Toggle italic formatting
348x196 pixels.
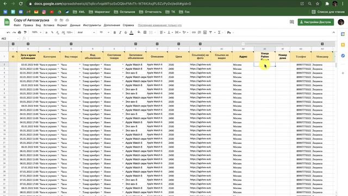tap(120, 33)
